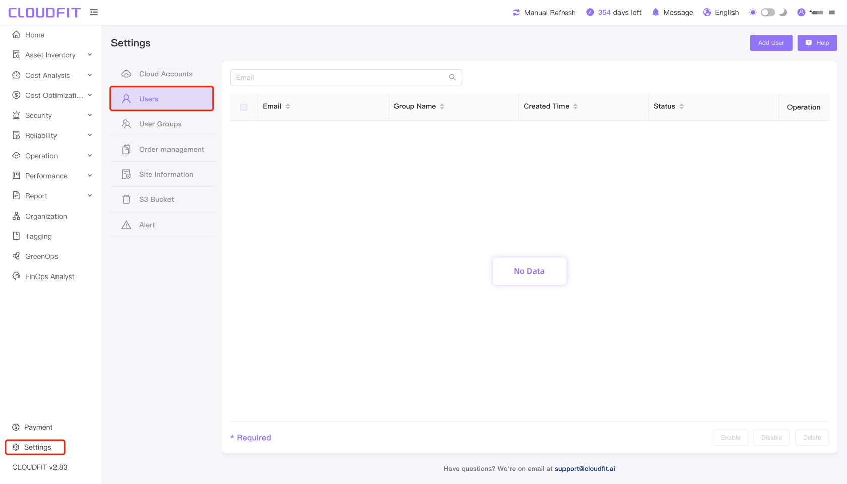This screenshot has height=484, width=847.
Task: Sort table by Status arrows
Action: tap(681, 106)
